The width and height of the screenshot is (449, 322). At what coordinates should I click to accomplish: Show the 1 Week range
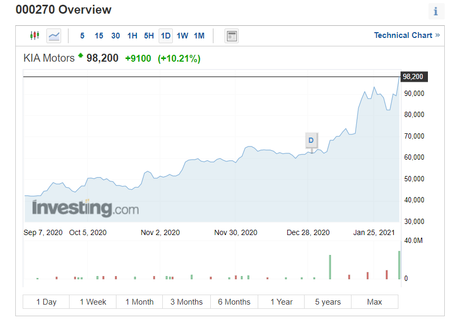point(93,301)
